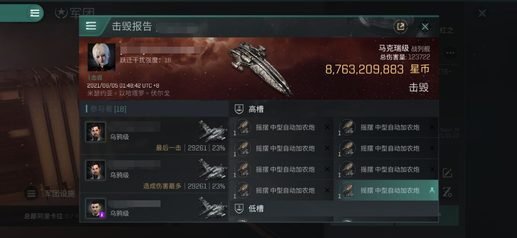The image size is (517, 238).
Task: Click the edit pencil icon on right edge
Action: coord(447,173)
